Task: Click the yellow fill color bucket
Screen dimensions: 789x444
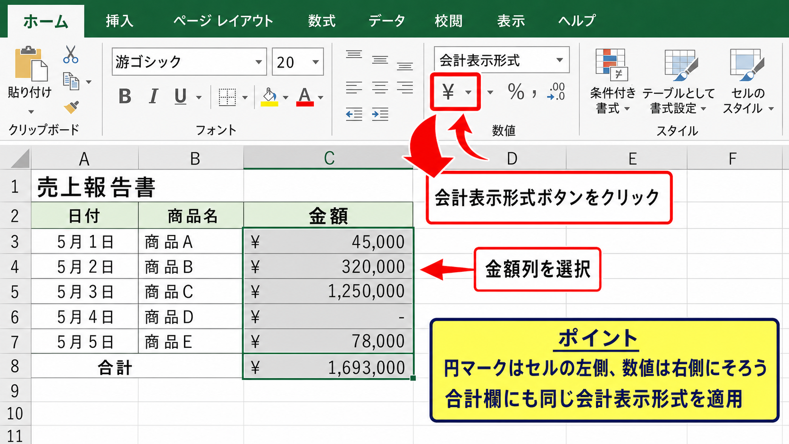Action: [x=269, y=97]
